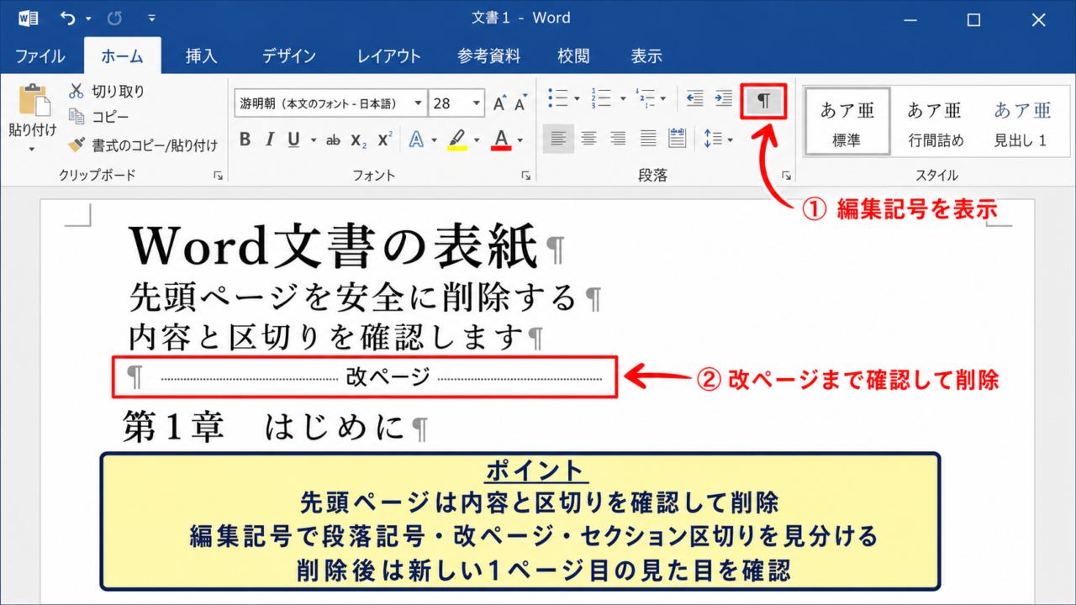
Task: Toggle subscript formatting
Action: coord(359,139)
